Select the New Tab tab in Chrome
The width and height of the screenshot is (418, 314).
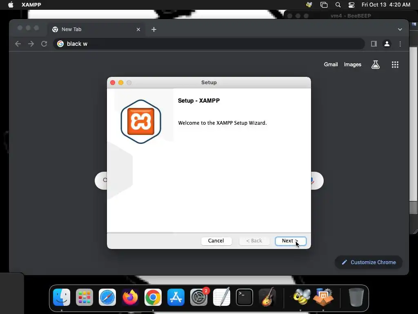(x=96, y=29)
